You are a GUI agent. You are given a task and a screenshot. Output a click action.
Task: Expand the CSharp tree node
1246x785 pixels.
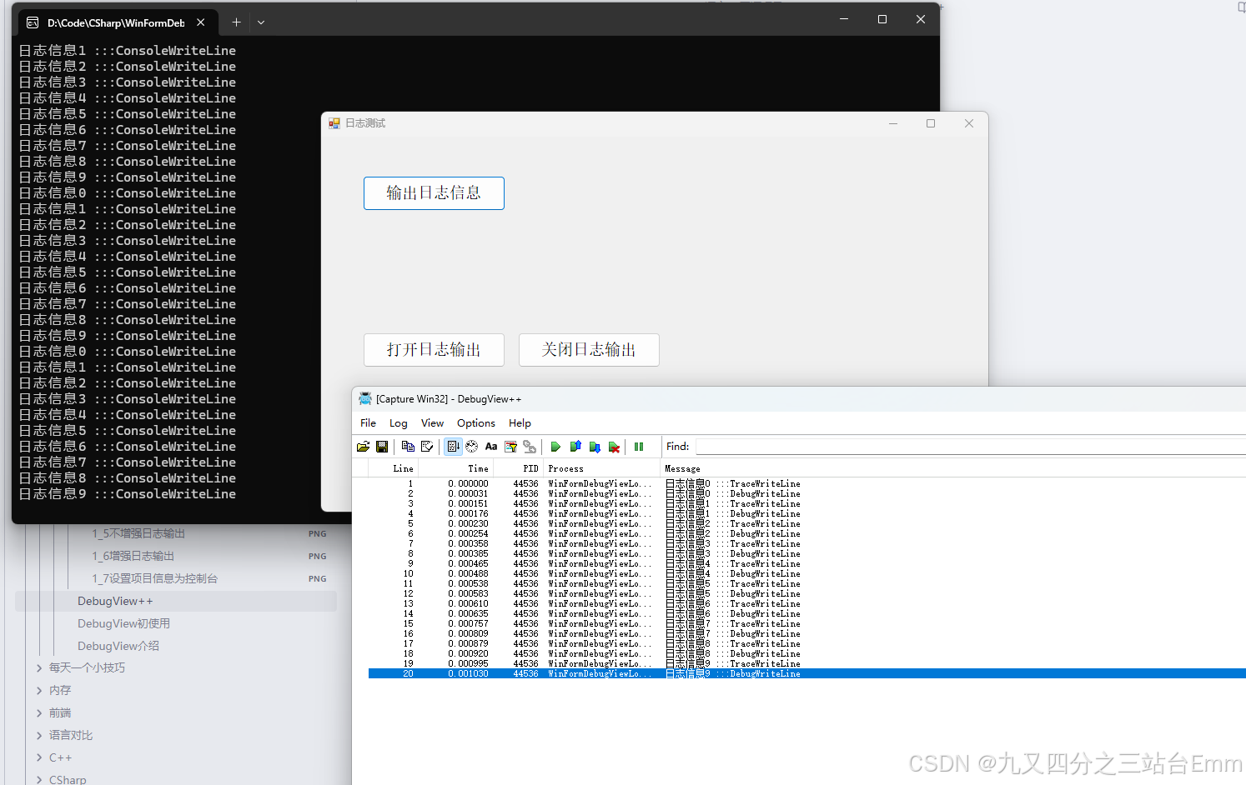(x=39, y=780)
